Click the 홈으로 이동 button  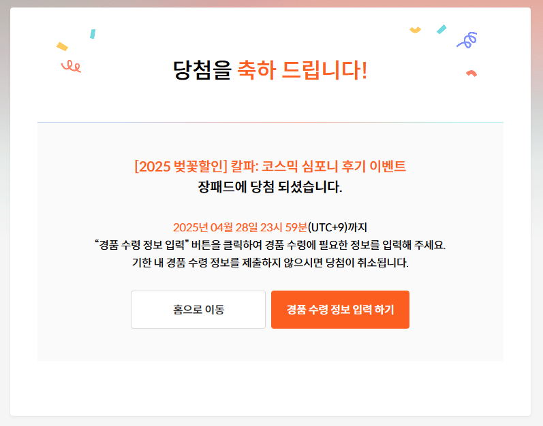(198, 310)
